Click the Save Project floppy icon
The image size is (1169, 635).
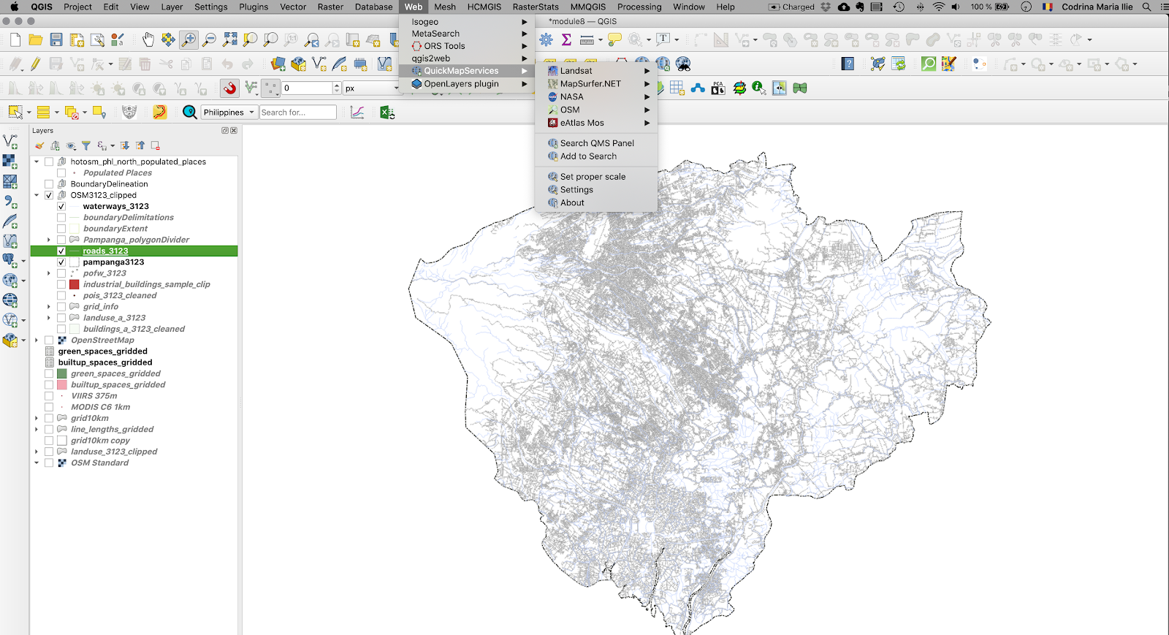56,39
